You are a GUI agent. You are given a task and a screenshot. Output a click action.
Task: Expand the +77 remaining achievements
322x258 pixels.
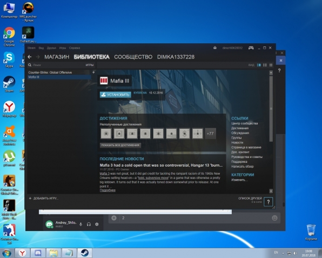point(210,134)
